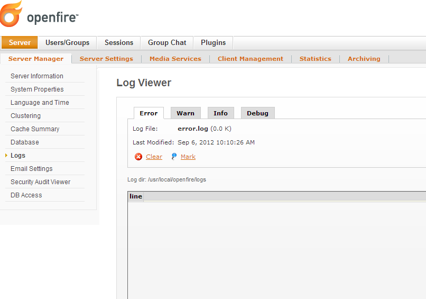Click the Last Modified date value
Screen dimensions: 426x299
click(x=216, y=142)
